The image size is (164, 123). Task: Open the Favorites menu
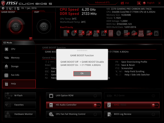(x=20, y=105)
